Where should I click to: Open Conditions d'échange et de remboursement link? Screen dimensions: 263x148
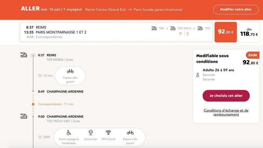[226, 112]
